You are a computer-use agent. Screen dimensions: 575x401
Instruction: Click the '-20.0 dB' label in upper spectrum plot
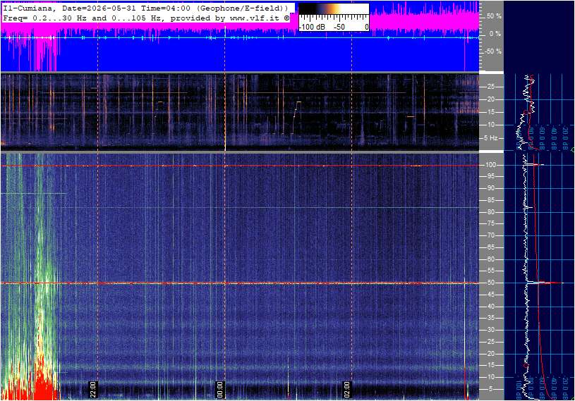[x=565, y=138]
